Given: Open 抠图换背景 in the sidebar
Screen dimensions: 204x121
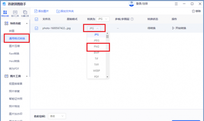Looking at the screenshot, I should coord(15,84).
